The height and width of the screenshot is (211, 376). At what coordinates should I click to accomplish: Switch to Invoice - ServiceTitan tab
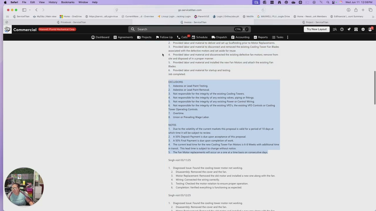tap(193, 22)
